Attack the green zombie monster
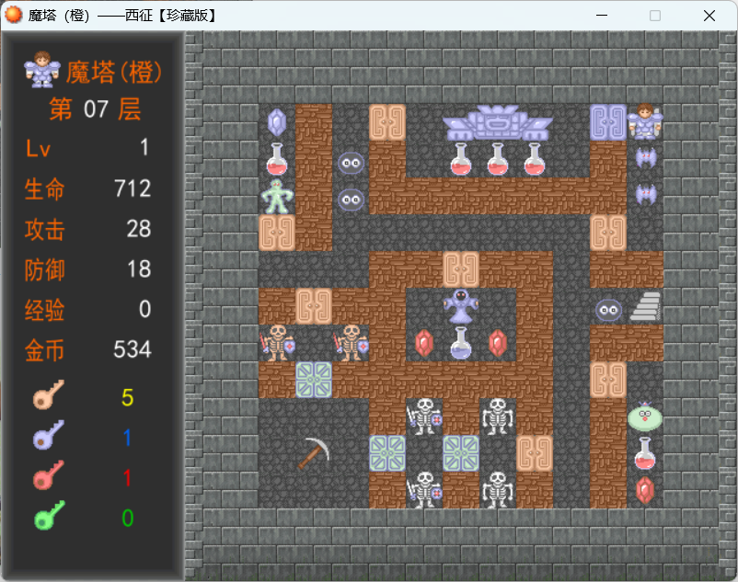 [277, 197]
